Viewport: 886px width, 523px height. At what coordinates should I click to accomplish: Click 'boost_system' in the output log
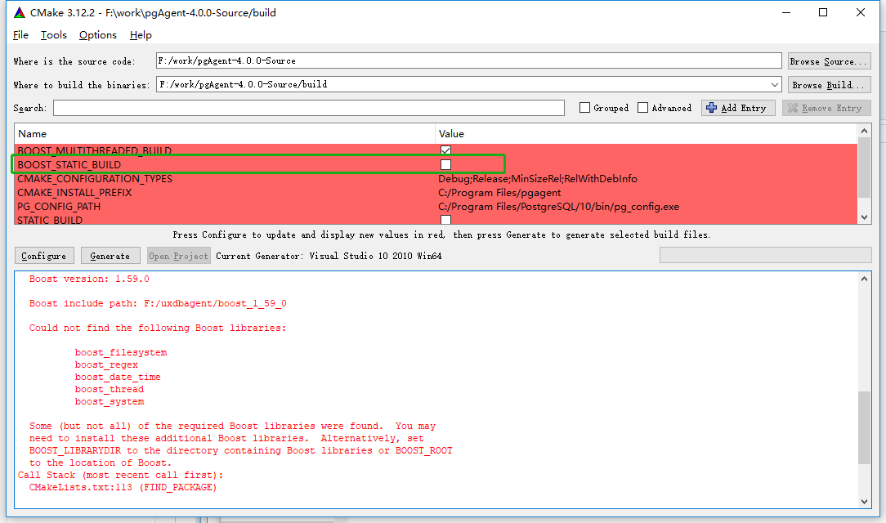109,401
